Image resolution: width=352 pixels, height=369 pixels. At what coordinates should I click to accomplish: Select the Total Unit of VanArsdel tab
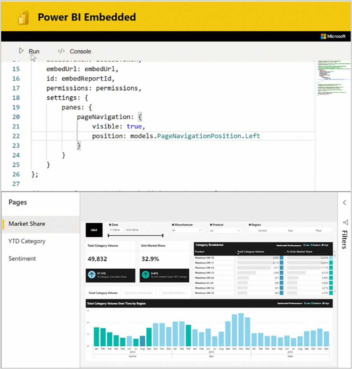pyautogui.click(x=138, y=293)
